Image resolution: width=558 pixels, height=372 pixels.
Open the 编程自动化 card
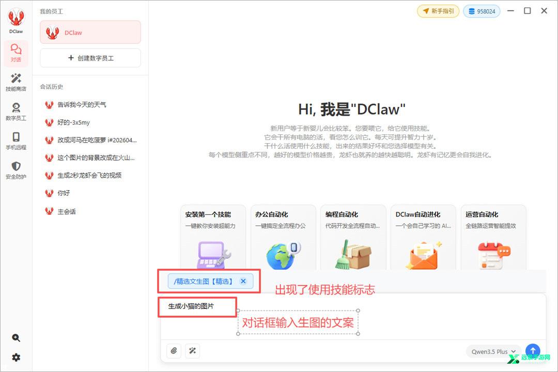[x=353, y=237]
